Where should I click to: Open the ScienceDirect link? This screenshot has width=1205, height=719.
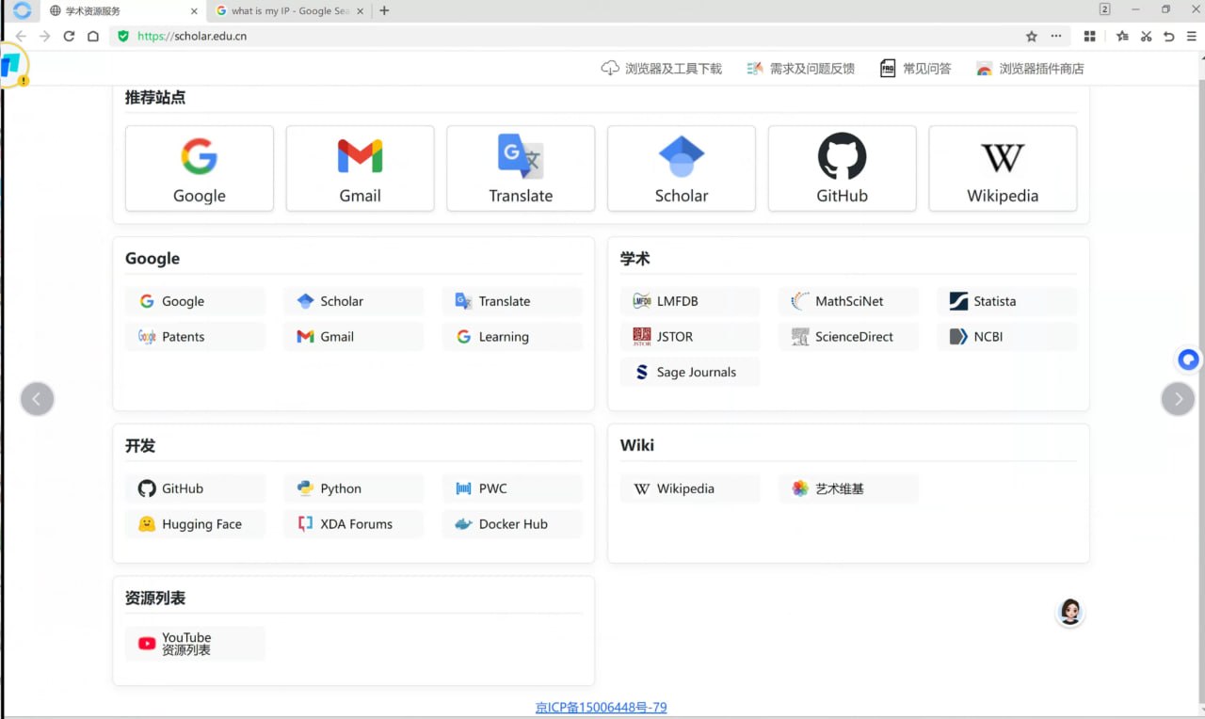click(x=849, y=337)
